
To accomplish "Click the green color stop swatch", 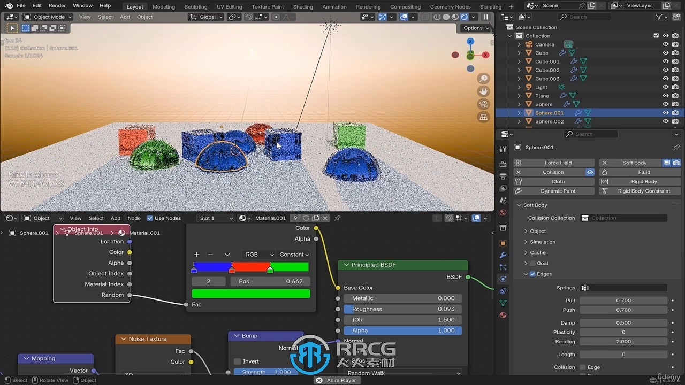I will (x=251, y=294).
